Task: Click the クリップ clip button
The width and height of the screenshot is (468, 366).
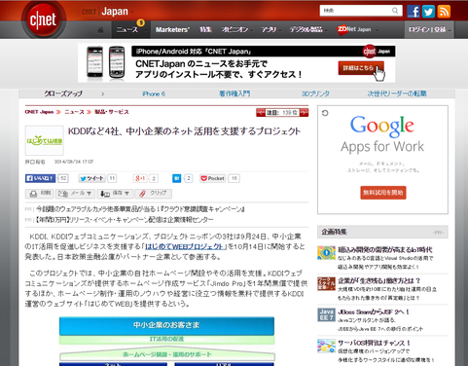Action: pyautogui.click(x=153, y=194)
